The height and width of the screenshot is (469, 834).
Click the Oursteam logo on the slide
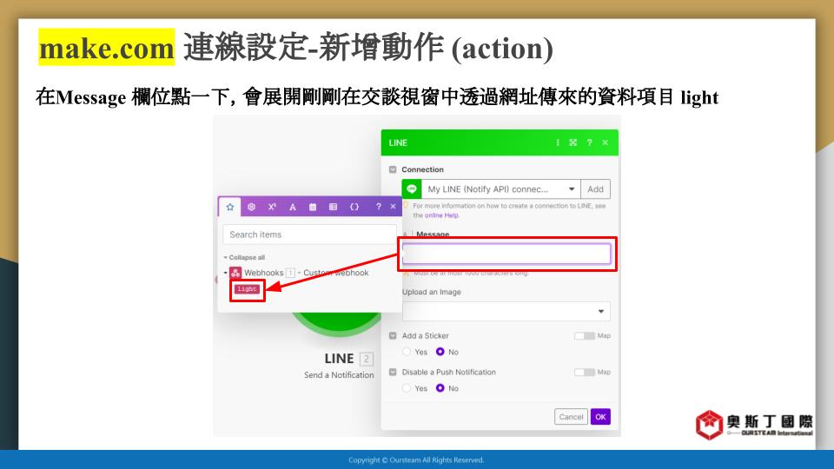754,425
